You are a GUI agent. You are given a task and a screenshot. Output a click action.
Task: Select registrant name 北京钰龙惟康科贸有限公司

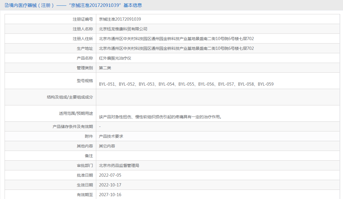click(123, 29)
